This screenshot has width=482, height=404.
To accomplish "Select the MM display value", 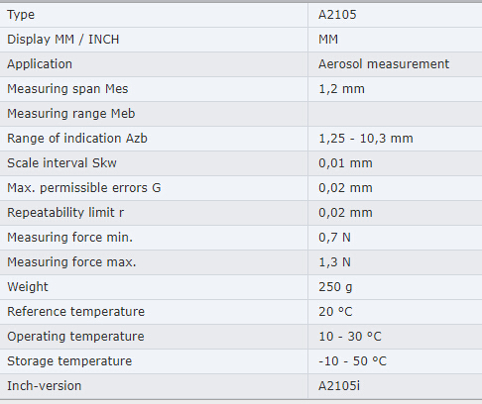I will (328, 40).
